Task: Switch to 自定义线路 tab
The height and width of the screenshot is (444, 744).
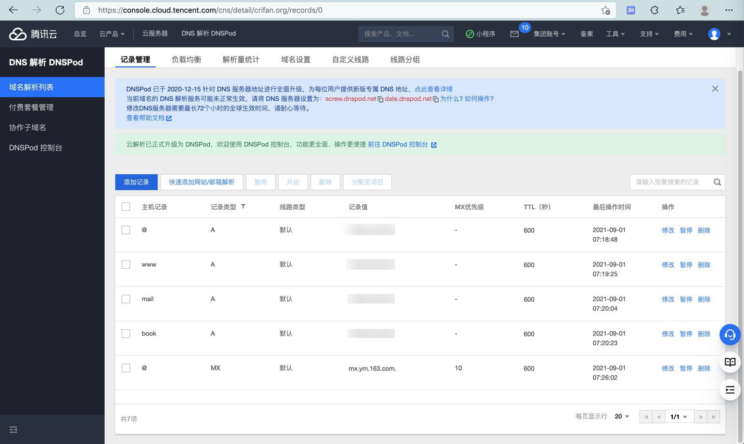Action: click(351, 60)
